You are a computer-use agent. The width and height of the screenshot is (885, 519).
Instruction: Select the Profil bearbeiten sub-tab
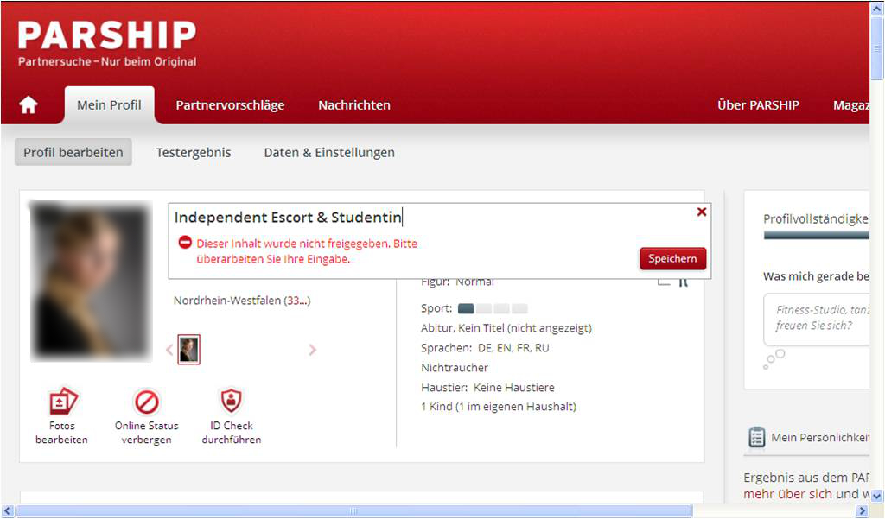click(x=73, y=152)
